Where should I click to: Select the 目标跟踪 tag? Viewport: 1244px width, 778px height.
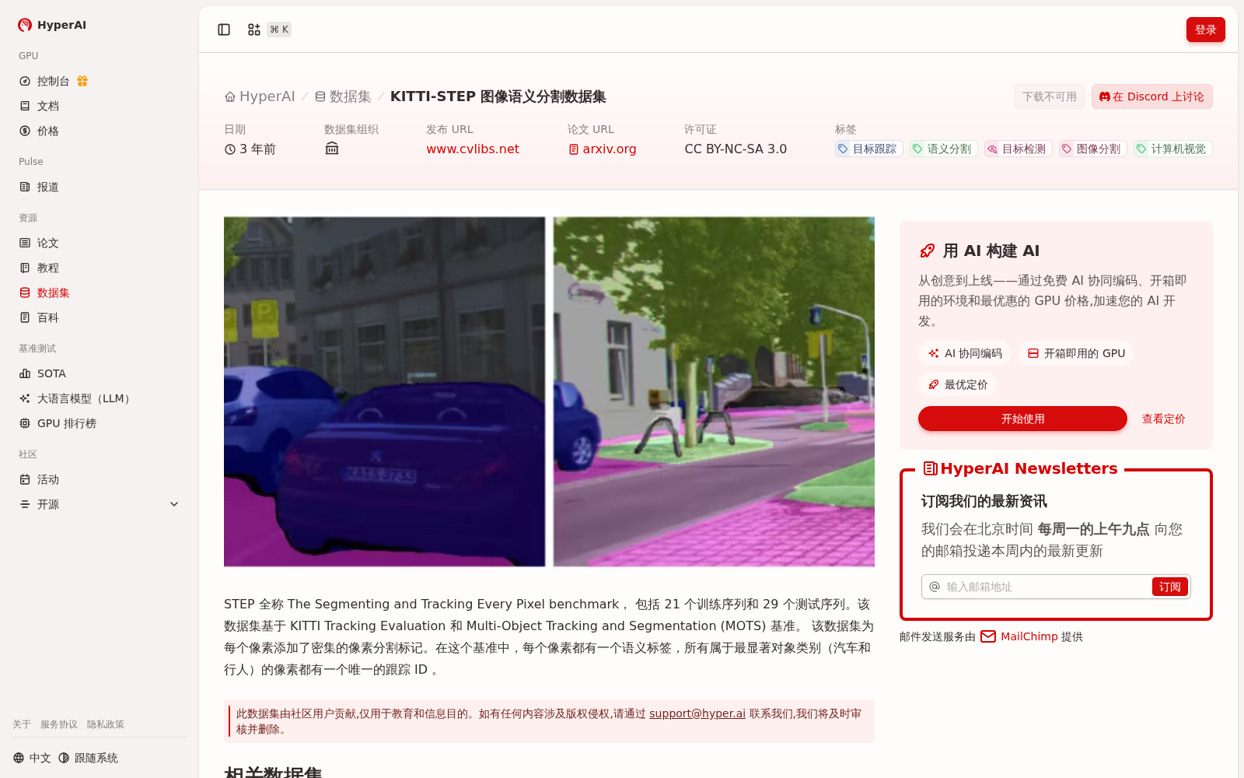868,149
